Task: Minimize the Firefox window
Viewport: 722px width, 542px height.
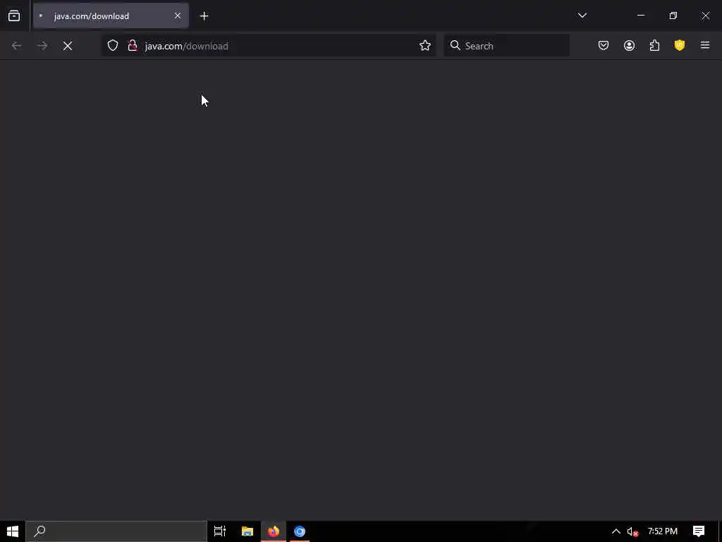Action: (x=640, y=16)
